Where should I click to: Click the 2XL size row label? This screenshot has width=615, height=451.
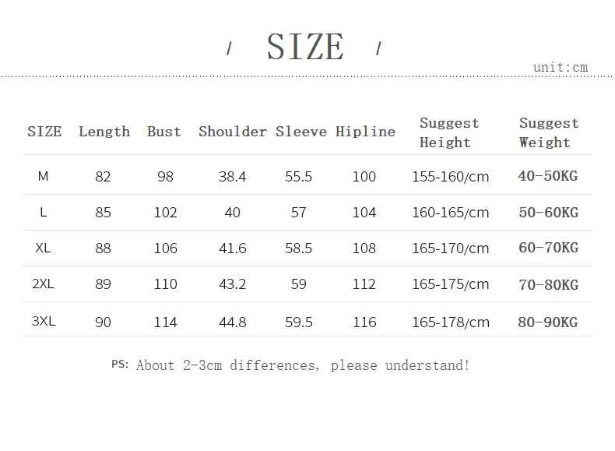coord(43,284)
